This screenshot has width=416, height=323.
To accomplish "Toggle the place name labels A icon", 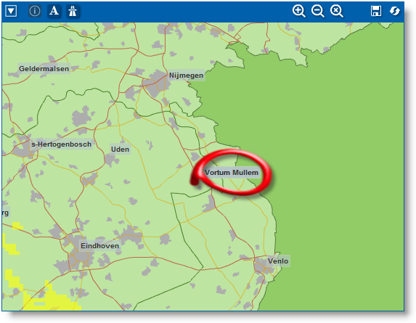I will tap(54, 11).
